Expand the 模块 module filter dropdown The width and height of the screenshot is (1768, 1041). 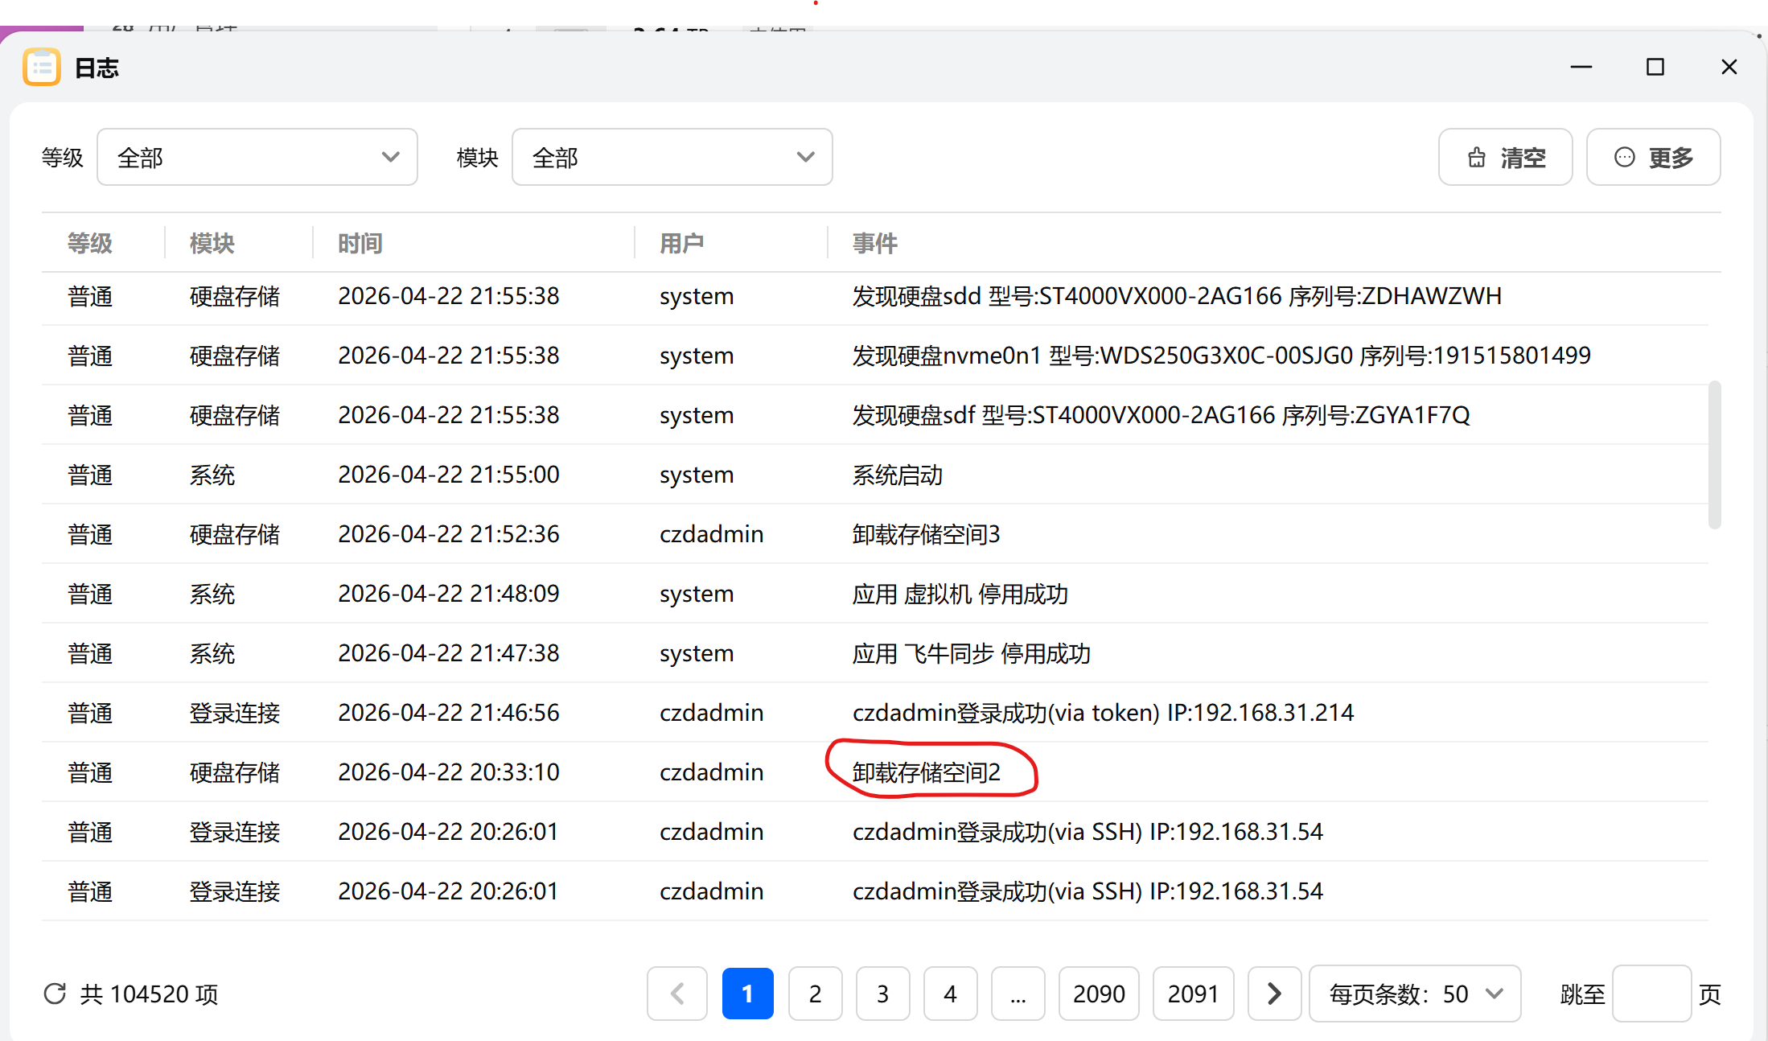[672, 157]
